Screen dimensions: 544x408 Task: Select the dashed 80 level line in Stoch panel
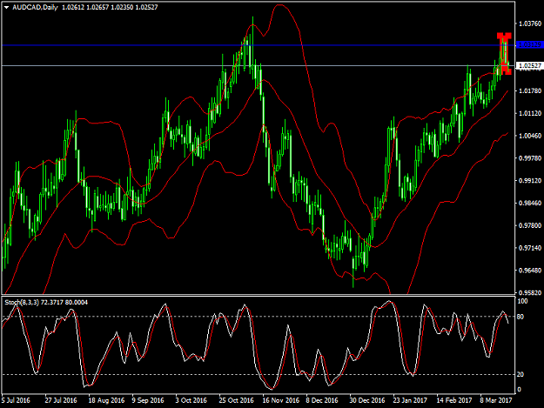pos(259,317)
